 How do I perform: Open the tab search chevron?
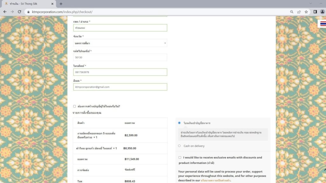311,3
